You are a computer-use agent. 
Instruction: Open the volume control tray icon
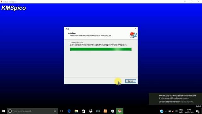pos(176,111)
